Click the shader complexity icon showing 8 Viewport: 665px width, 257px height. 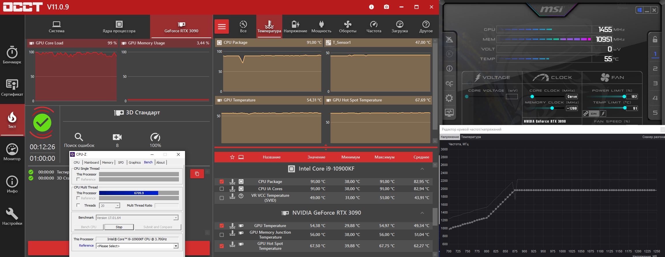[117, 137]
